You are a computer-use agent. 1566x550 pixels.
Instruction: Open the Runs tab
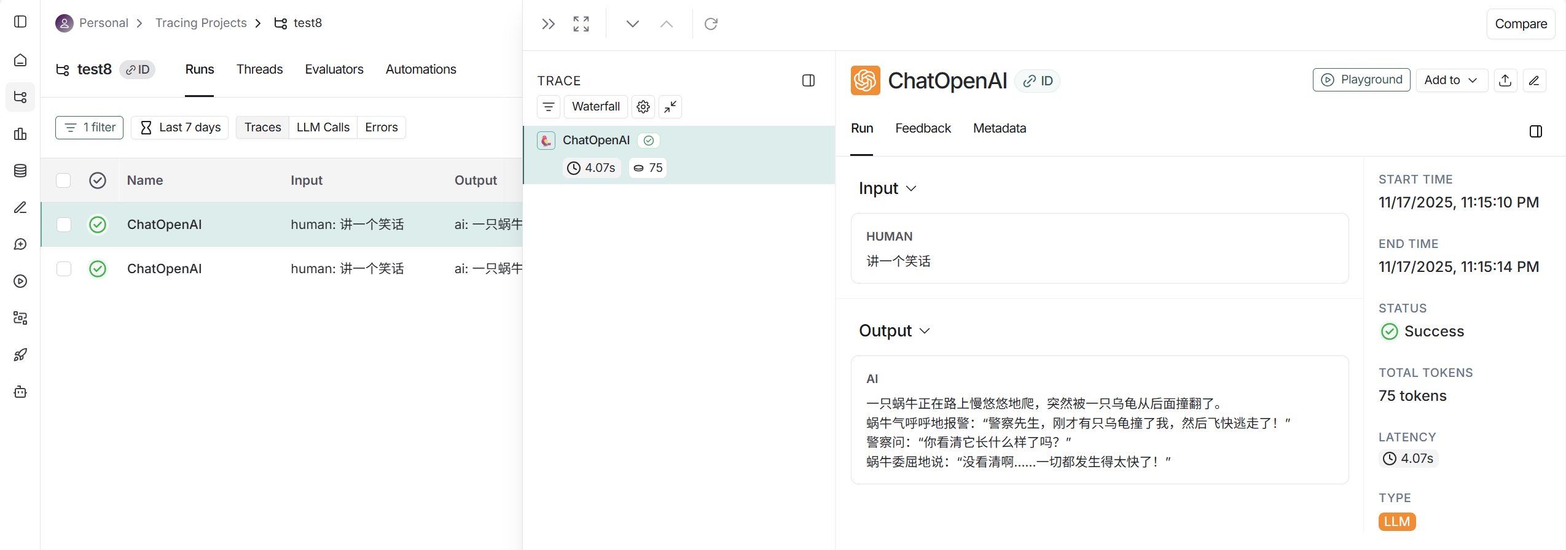pos(200,69)
